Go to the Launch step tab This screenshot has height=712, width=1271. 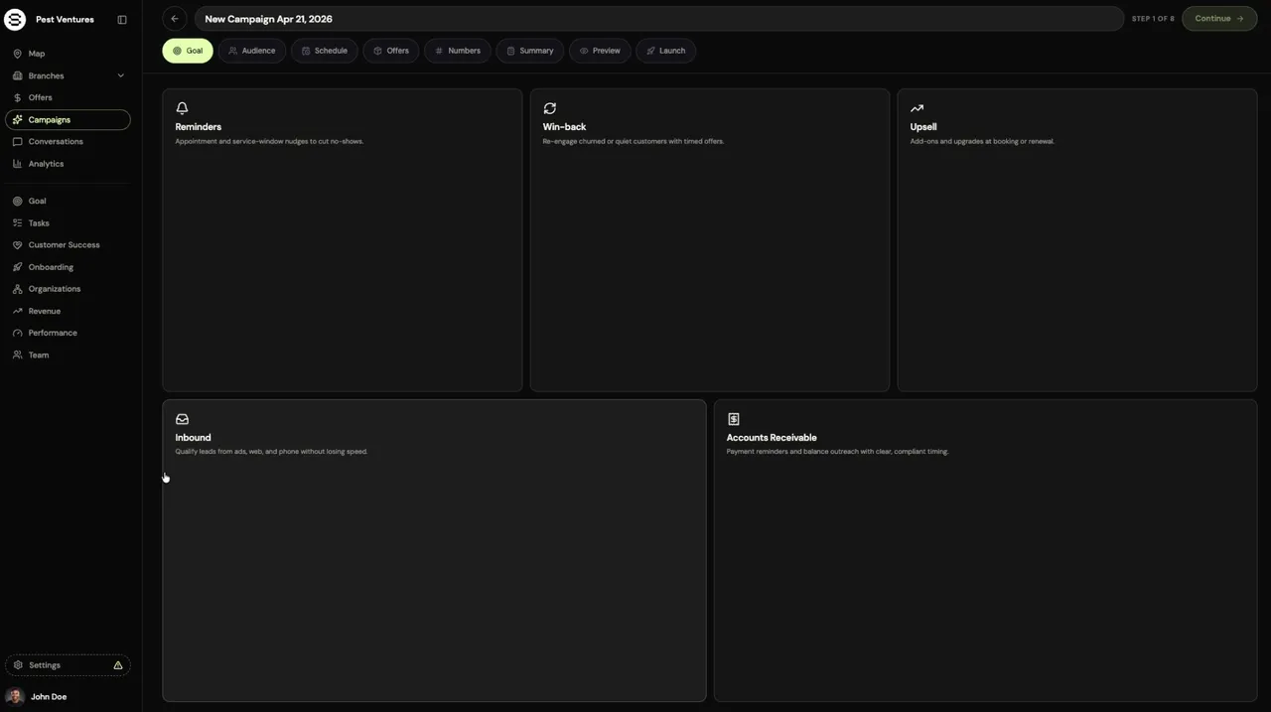coord(666,51)
